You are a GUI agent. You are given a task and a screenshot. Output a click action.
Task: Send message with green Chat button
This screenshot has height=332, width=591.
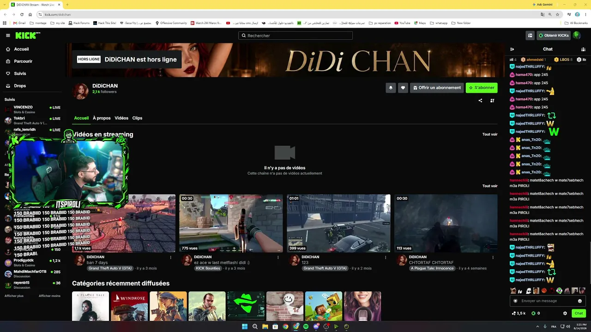point(579,313)
